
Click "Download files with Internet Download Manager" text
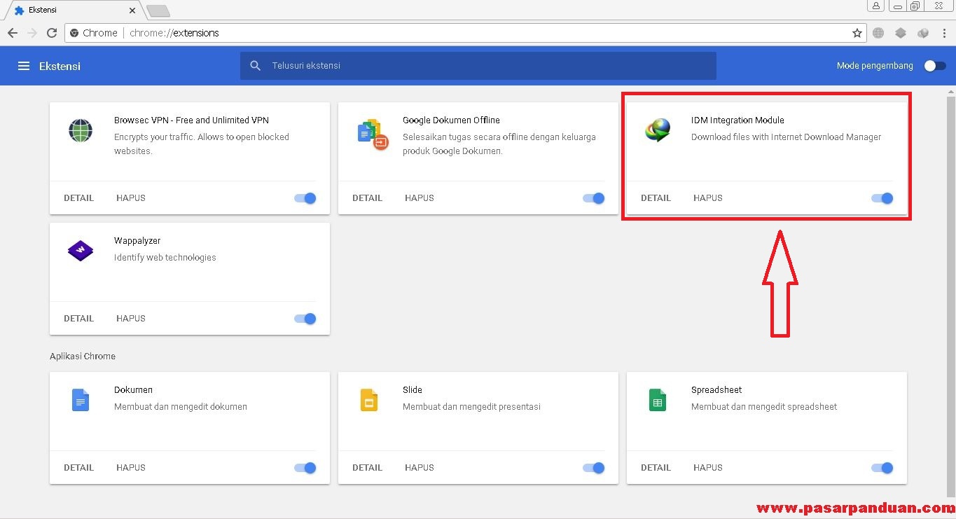(x=786, y=137)
